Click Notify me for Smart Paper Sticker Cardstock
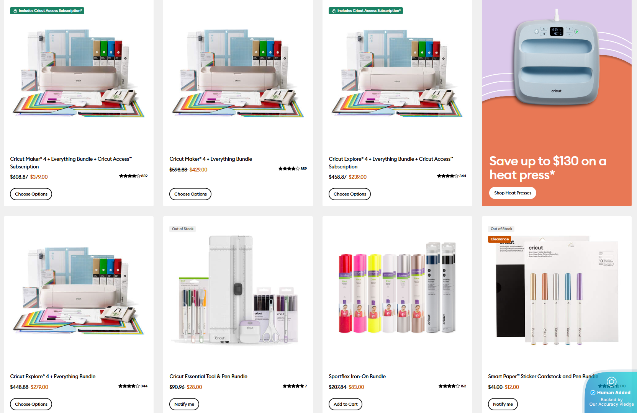Image resolution: width=637 pixels, height=413 pixels. (x=503, y=404)
